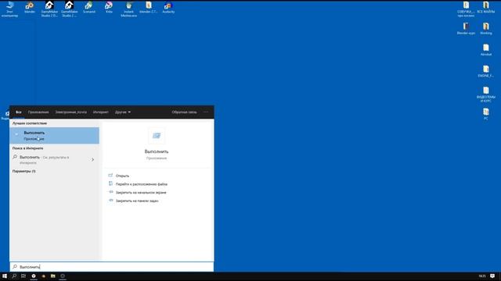
Task: Open the Blender-курс desktop folder
Action: 466,28
